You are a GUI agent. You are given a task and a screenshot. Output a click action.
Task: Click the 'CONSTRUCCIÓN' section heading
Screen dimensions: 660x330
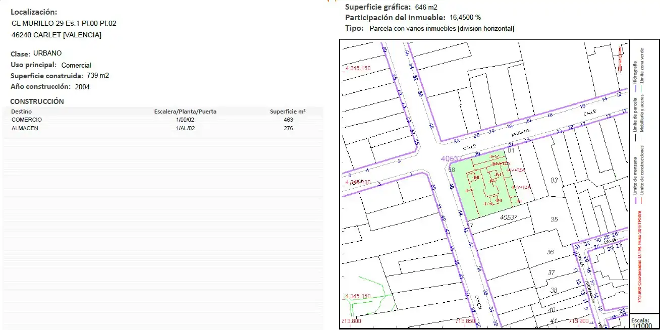click(x=37, y=101)
